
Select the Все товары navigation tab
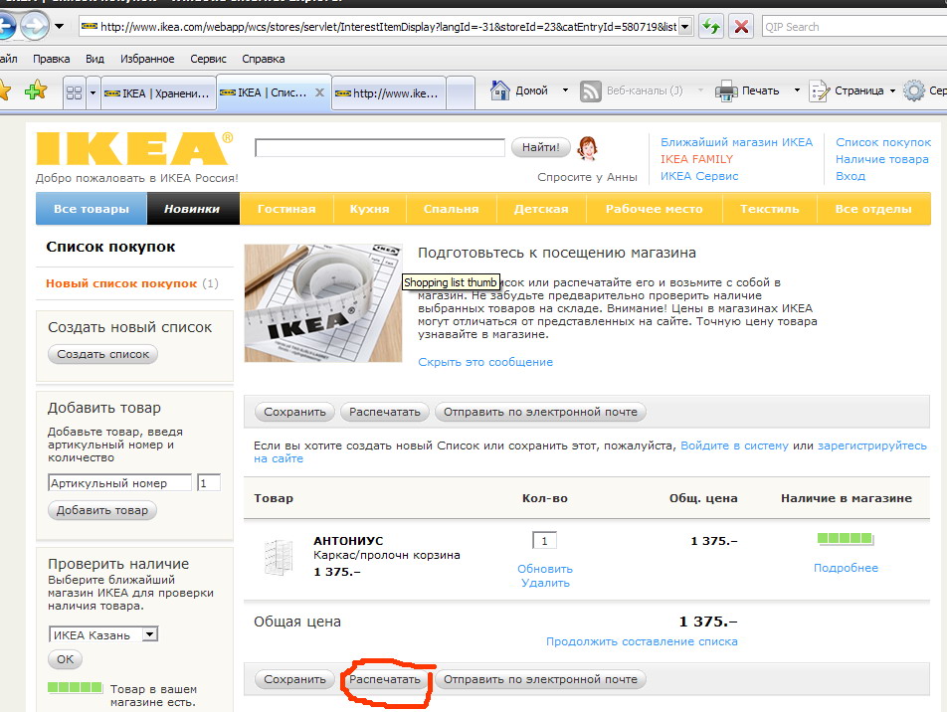92,209
